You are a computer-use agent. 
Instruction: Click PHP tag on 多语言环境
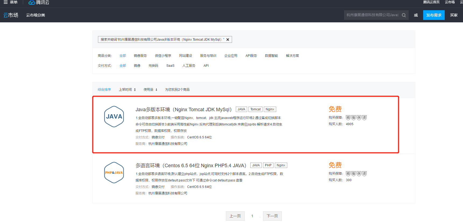[x=268, y=165]
